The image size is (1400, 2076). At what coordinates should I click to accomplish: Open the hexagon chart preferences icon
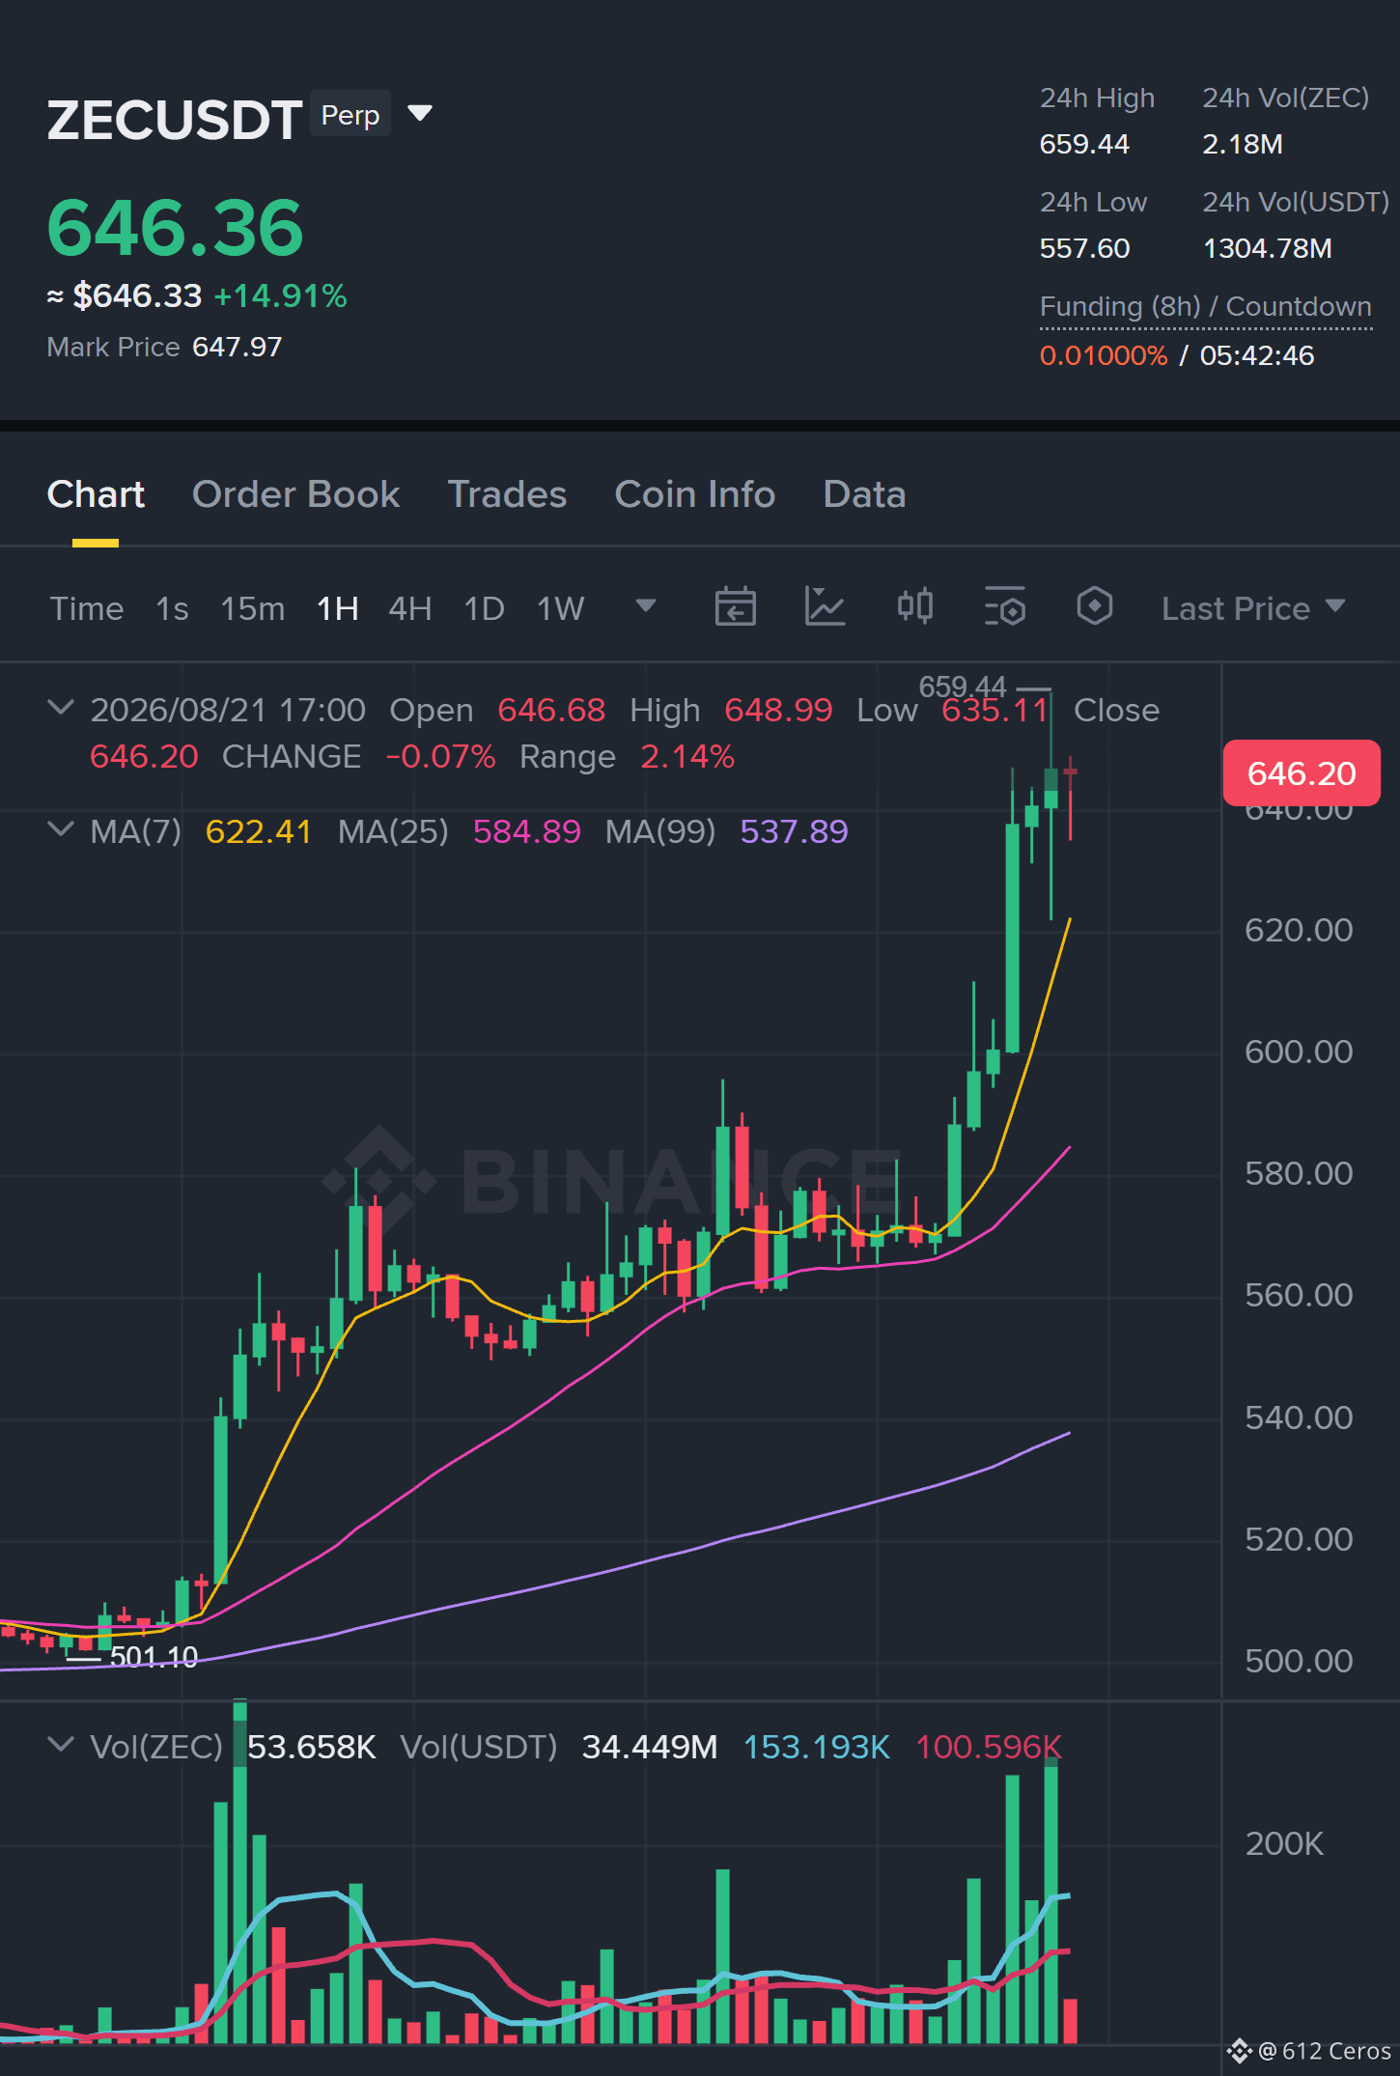point(1095,607)
